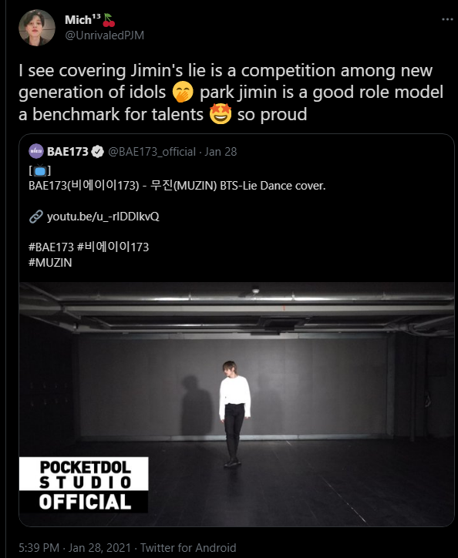Open the tweet's three-dot more options menu
Screen dimensions: 458x558
(x=447, y=19)
